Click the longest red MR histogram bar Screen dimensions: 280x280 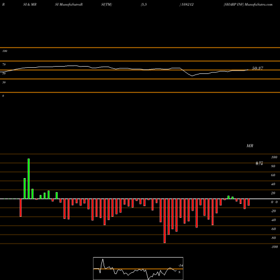[x=165, y=221]
